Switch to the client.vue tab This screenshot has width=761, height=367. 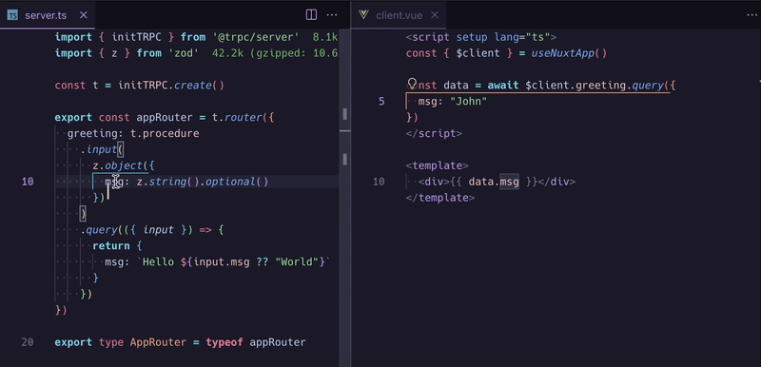tap(399, 15)
